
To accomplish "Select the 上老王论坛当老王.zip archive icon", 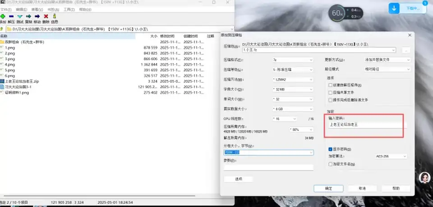I will (x=2, y=81).
